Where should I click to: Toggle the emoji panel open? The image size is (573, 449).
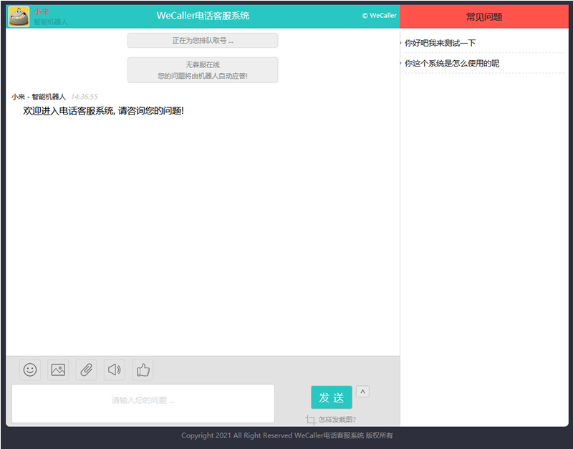click(x=29, y=370)
